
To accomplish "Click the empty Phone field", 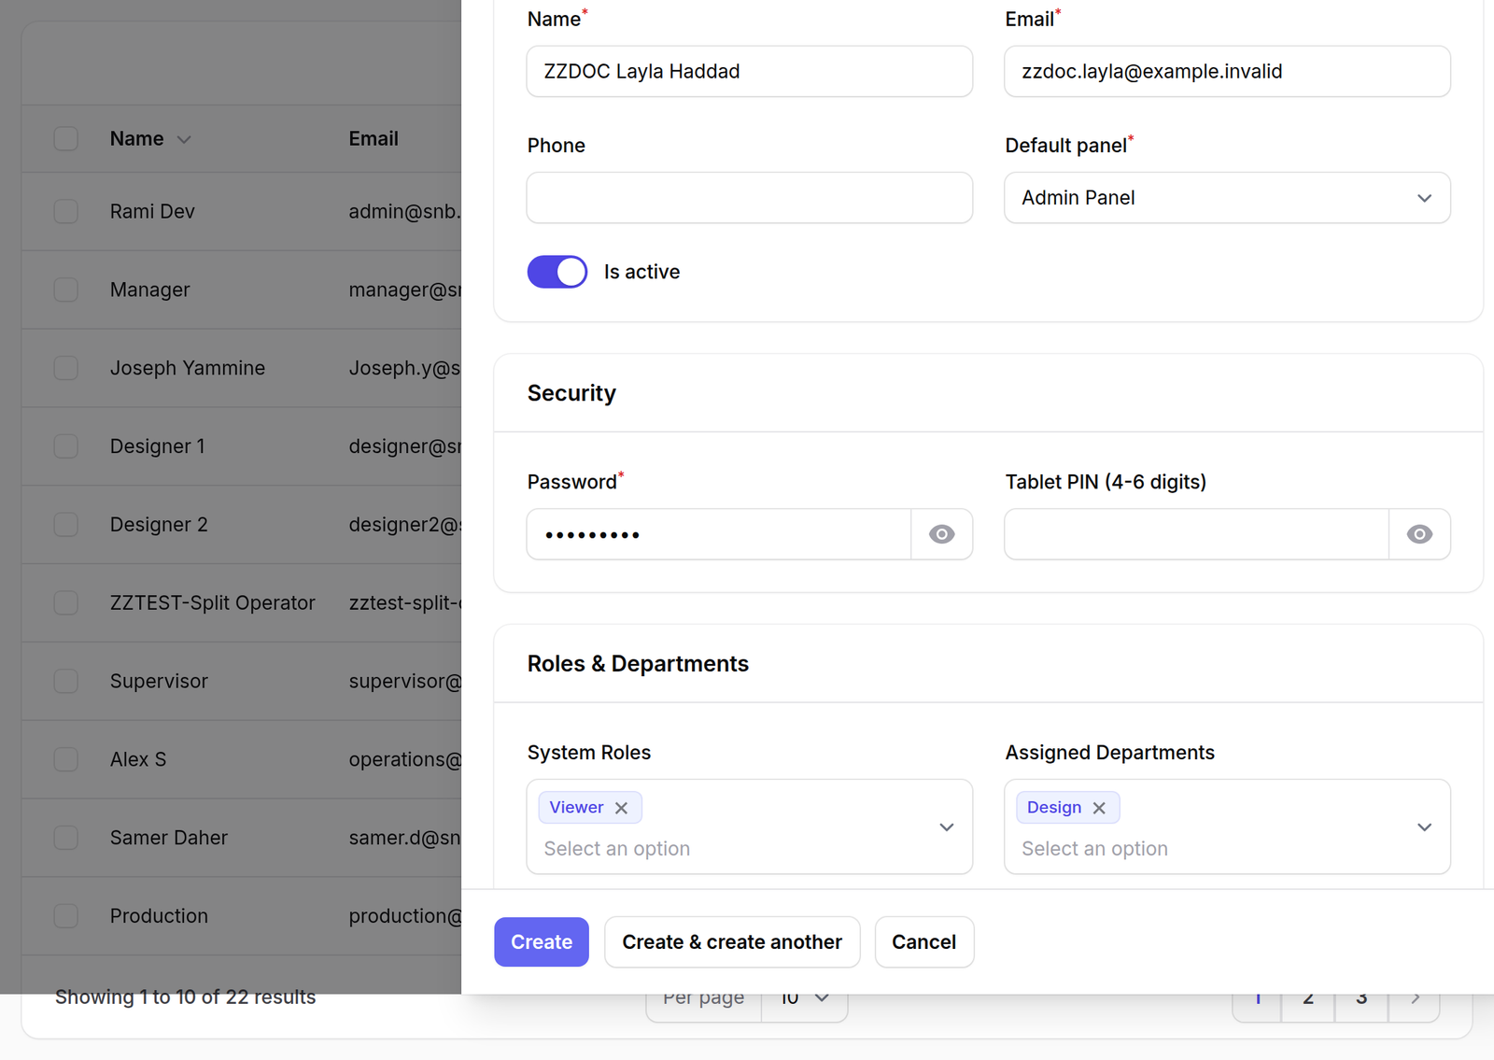I will (x=749, y=198).
